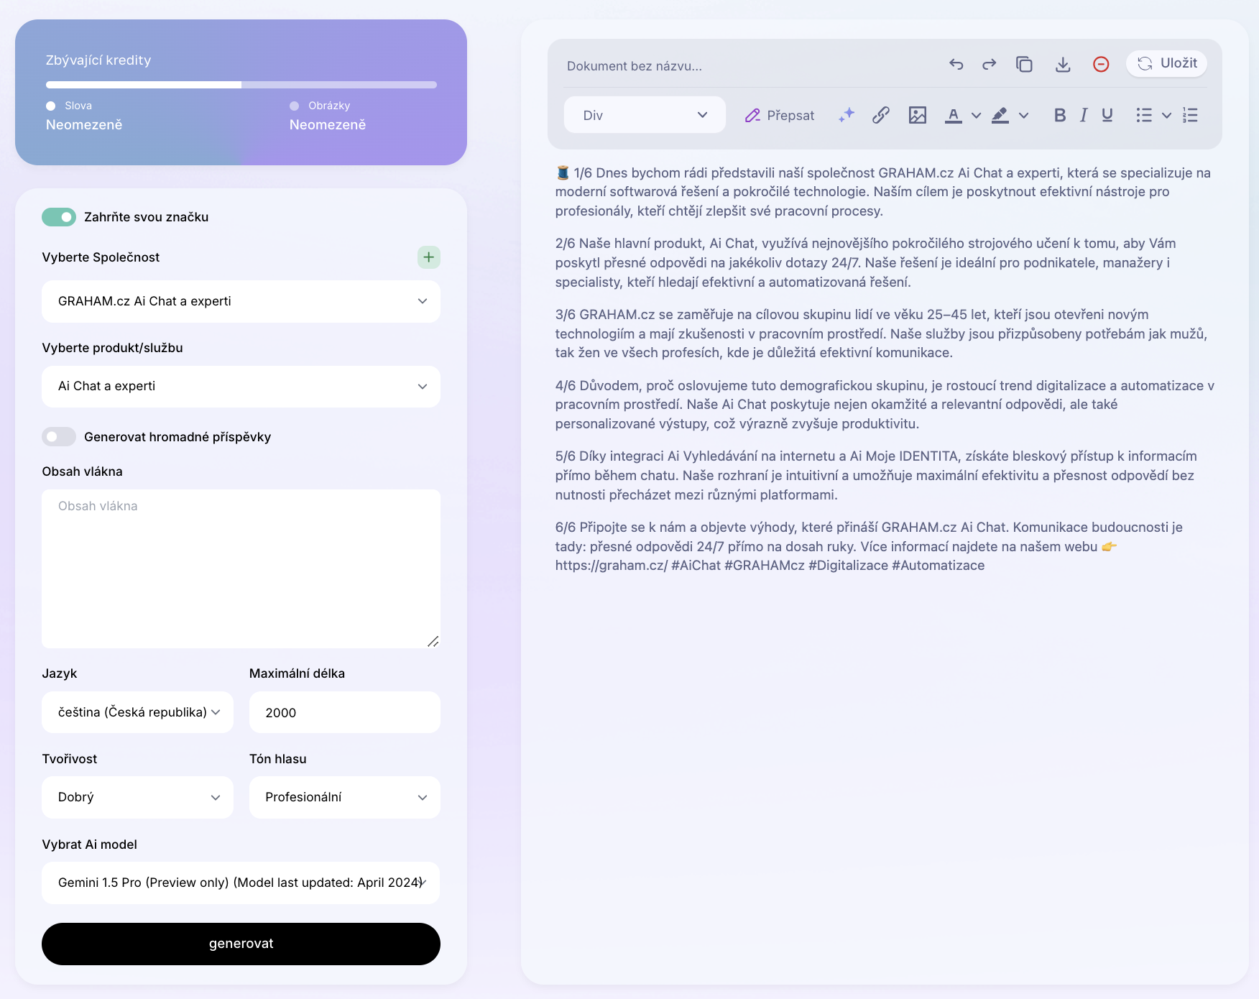The image size is (1259, 999).
Task: Click the AI sparkle icon in toolbar
Action: tap(847, 115)
